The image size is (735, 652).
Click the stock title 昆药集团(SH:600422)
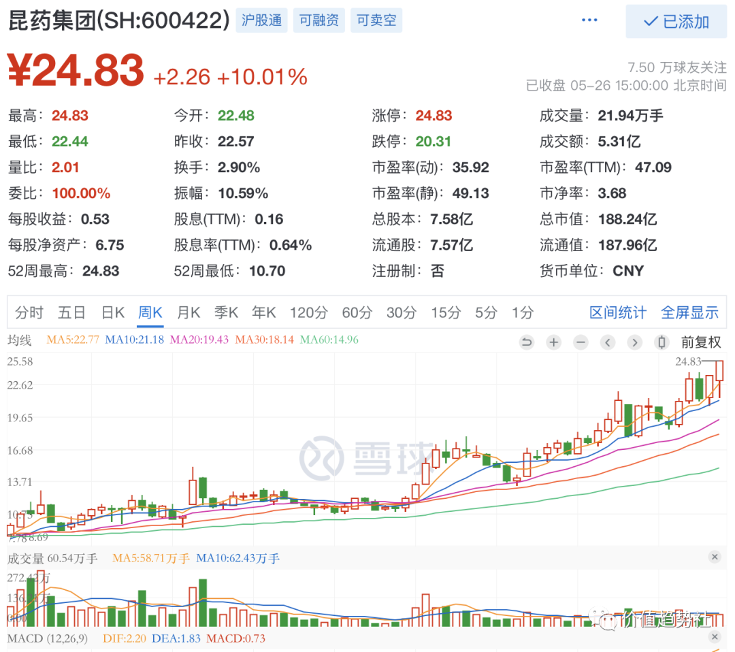click(119, 20)
